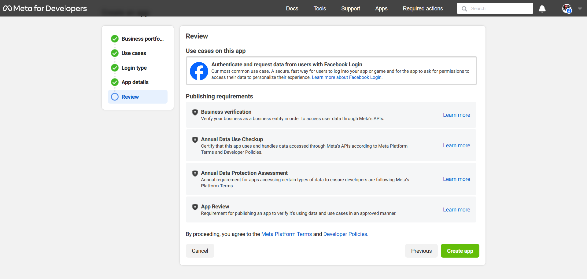
Task: Click the App Review heading
Action: pos(215,207)
